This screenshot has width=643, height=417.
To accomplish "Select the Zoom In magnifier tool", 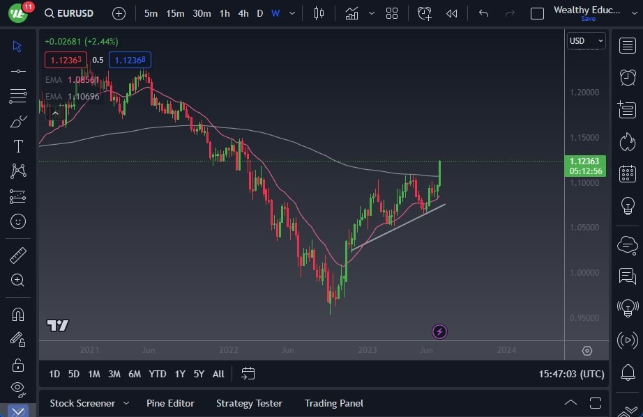I will [x=17, y=281].
